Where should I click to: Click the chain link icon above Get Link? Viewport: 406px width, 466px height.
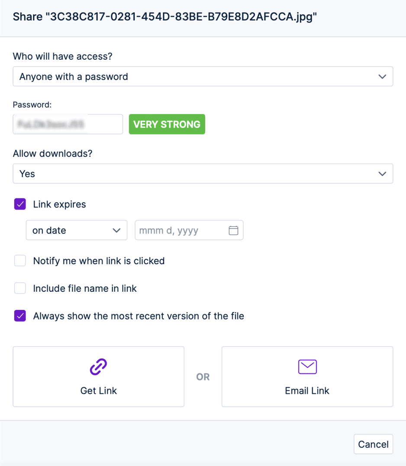[x=99, y=367]
